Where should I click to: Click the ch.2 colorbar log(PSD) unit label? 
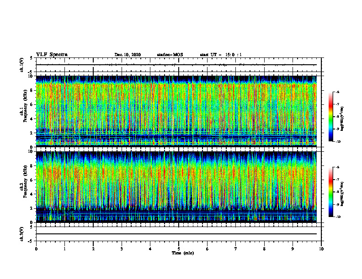click(343, 194)
